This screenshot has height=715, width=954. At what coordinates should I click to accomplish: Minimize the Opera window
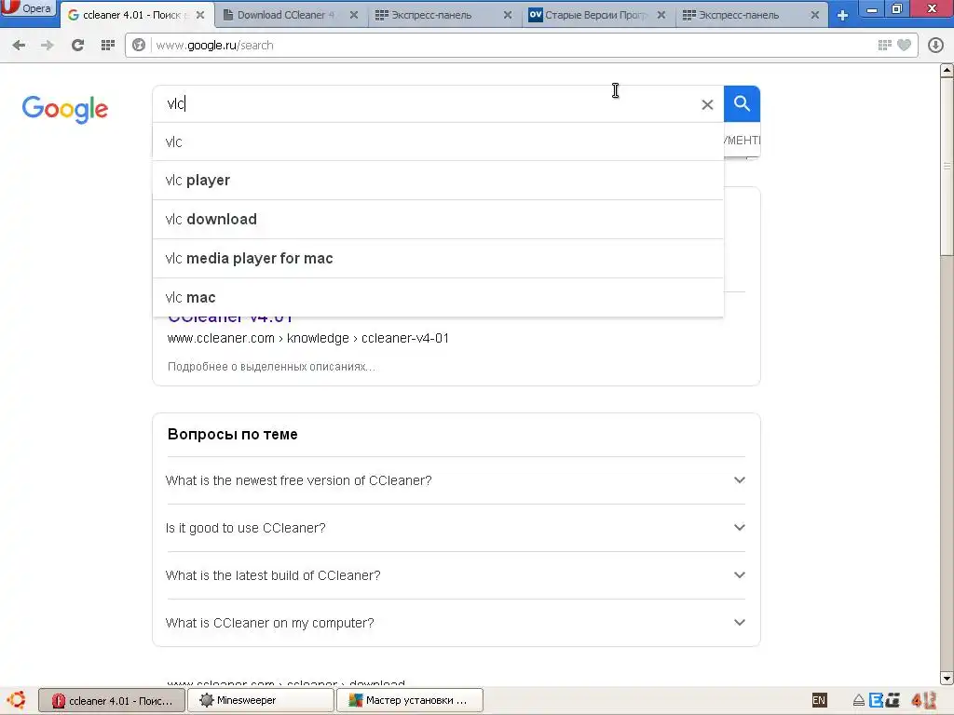872,8
